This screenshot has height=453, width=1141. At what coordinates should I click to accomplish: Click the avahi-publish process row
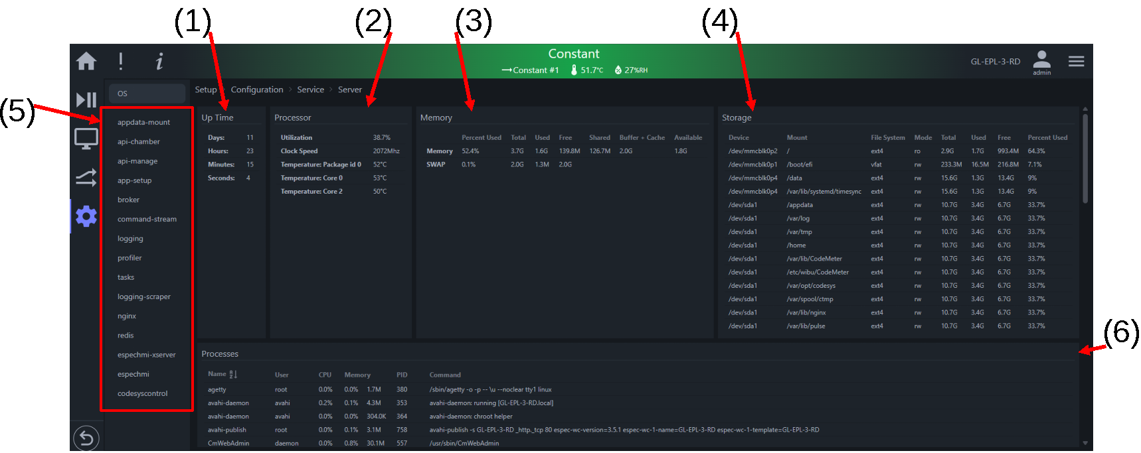(x=638, y=430)
